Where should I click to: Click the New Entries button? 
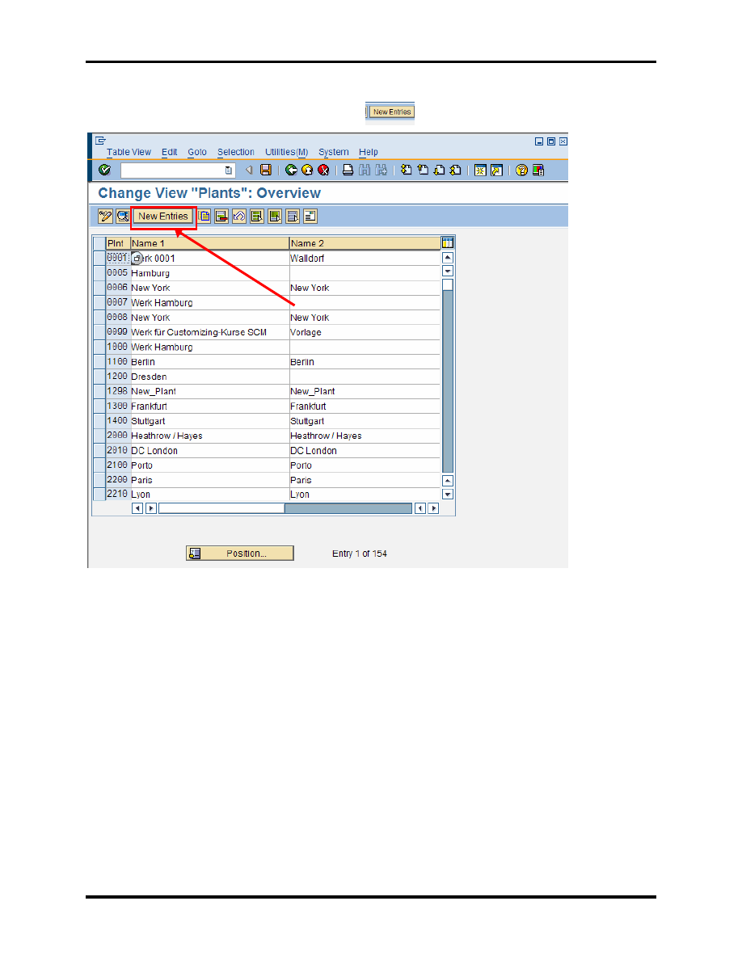(x=163, y=216)
